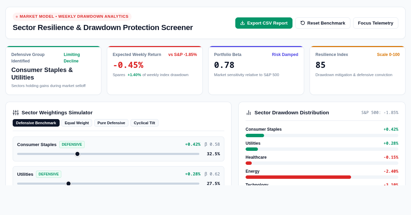
Task: Click the sliders icon beside Sector Weightings Simulator
Action: coord(16,113)
